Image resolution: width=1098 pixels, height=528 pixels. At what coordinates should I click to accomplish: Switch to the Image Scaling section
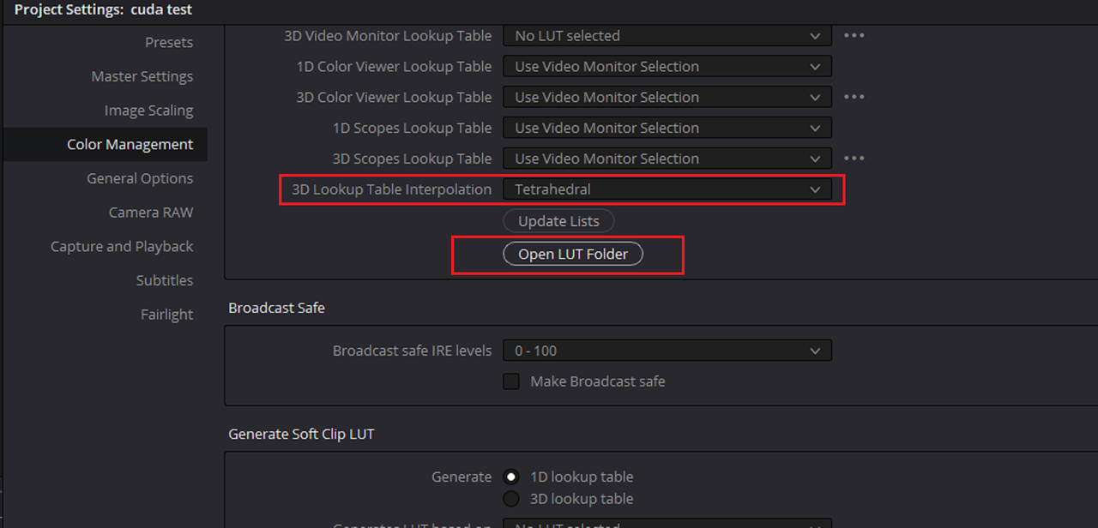pos(148,111)
